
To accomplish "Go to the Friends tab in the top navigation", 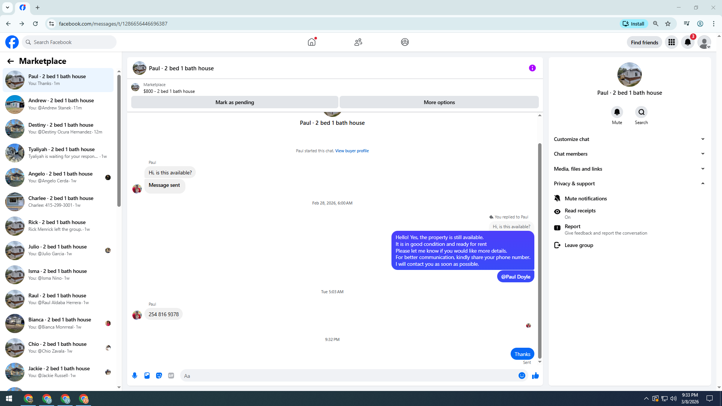I will pos(358,42).
